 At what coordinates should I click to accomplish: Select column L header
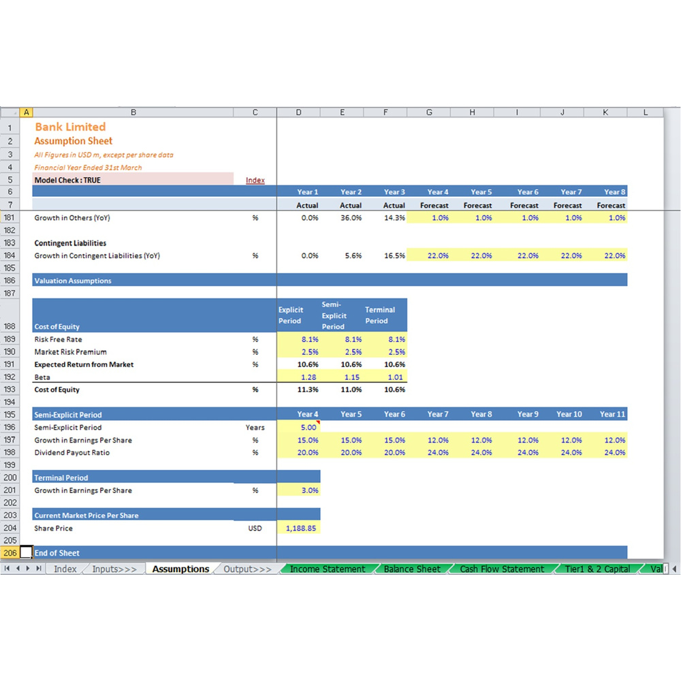(646, 112)
